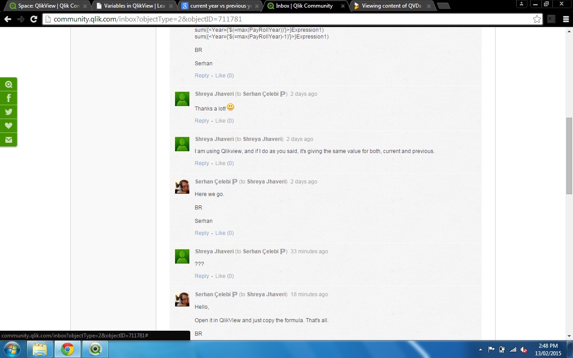
Task: Show hidden system tray icons
Action: [x=480, y=349]
